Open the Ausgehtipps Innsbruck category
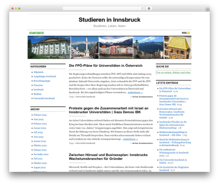Image resolution: width=219 pixels, height=185 pixels. click(x=45, y=77)
